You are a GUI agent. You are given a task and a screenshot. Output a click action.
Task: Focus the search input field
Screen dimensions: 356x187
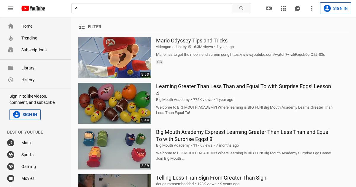(152, 8)
